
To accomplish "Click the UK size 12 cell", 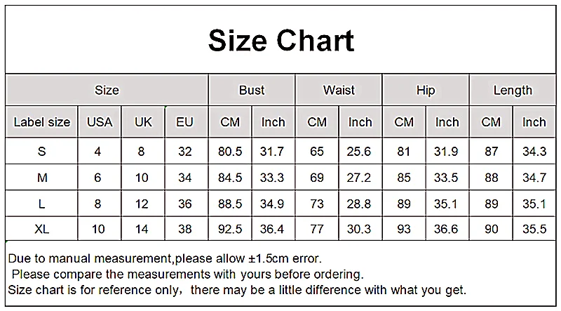I will (x=142, y=204).
